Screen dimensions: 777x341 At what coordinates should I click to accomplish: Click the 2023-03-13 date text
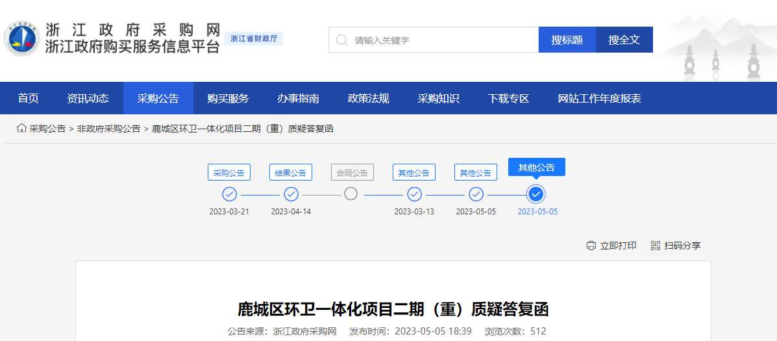point(414,212)
